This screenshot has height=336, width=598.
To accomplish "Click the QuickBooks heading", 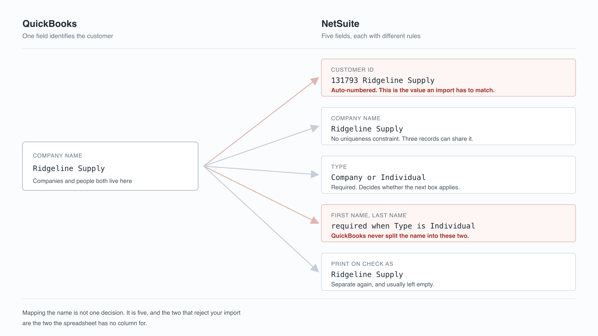I will click(50, 24).
